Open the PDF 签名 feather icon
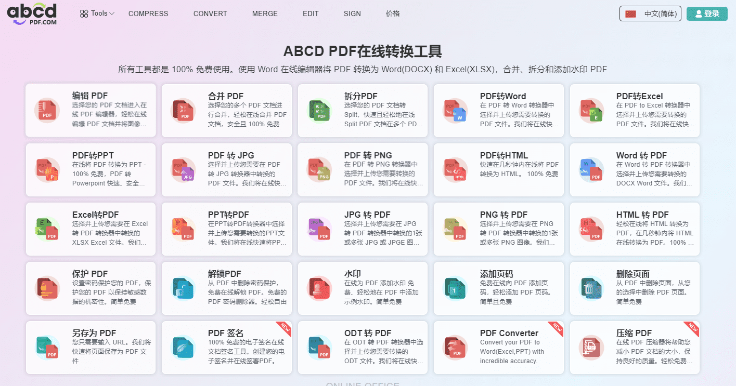736x386 pixels. [x=184, y=347]
